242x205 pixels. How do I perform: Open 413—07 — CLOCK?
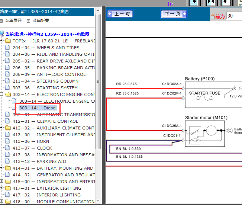pos(32,148)
